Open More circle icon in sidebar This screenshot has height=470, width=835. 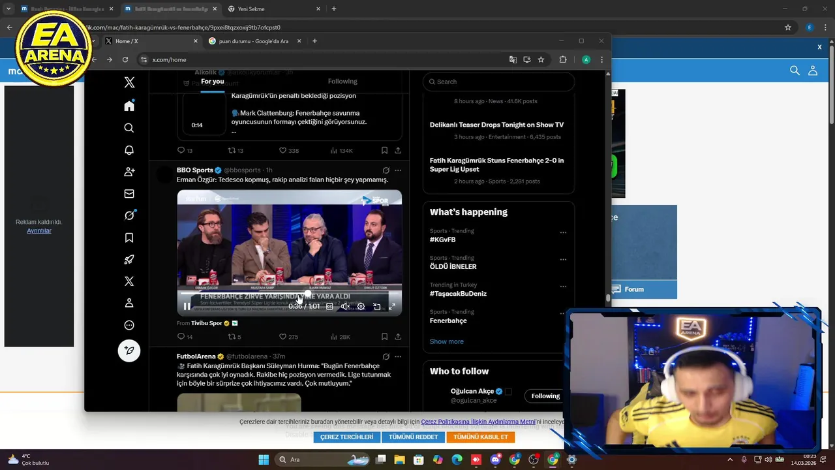click(129, 325)
